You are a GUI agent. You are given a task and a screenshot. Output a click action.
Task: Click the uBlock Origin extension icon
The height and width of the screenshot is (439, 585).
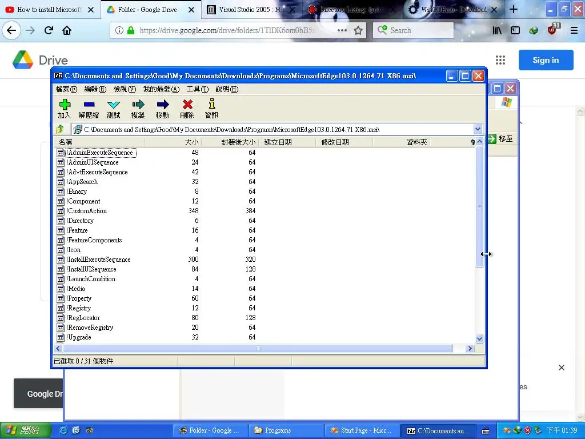coord(553,30)
